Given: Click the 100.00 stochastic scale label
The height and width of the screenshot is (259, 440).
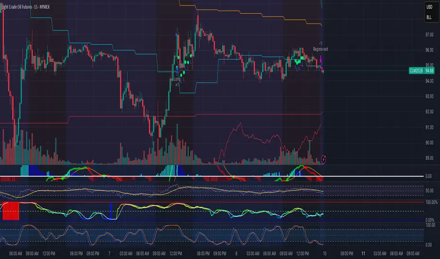Looking at the screenshot, I should coord(430,225).
